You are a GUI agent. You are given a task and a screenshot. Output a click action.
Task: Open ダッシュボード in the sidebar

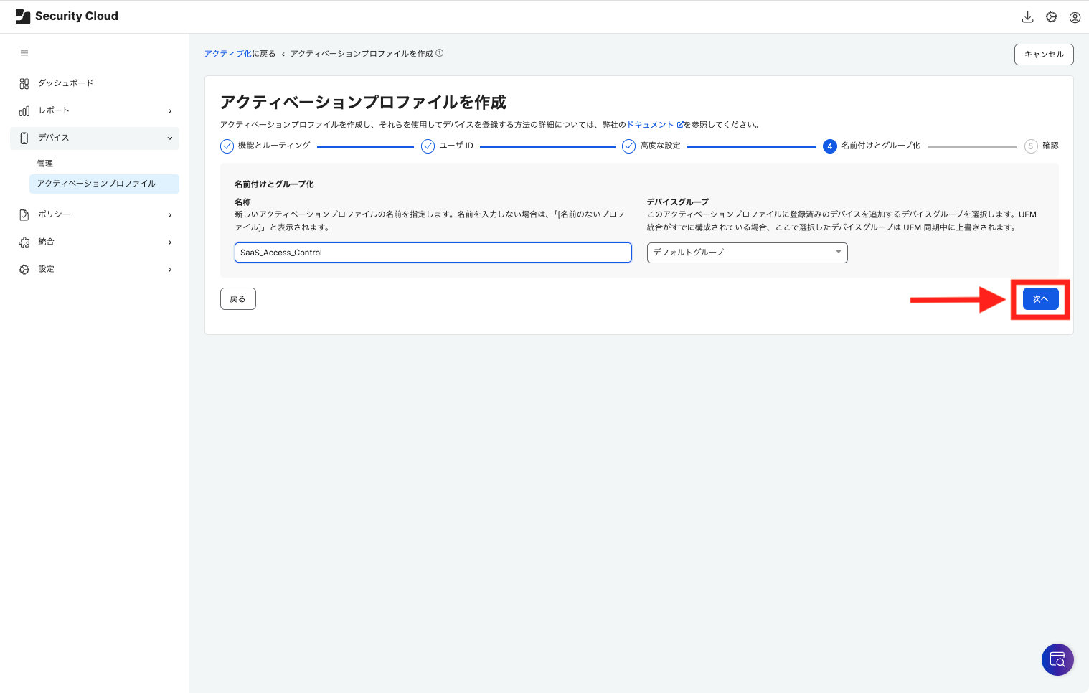coord(66,83)
